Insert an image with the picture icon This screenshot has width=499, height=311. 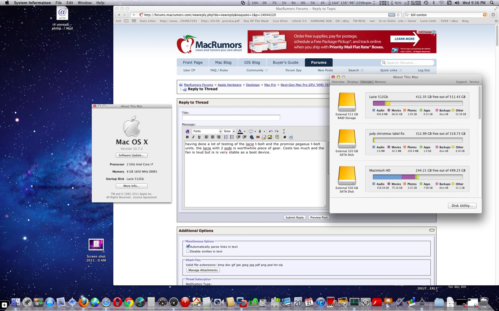270,137
